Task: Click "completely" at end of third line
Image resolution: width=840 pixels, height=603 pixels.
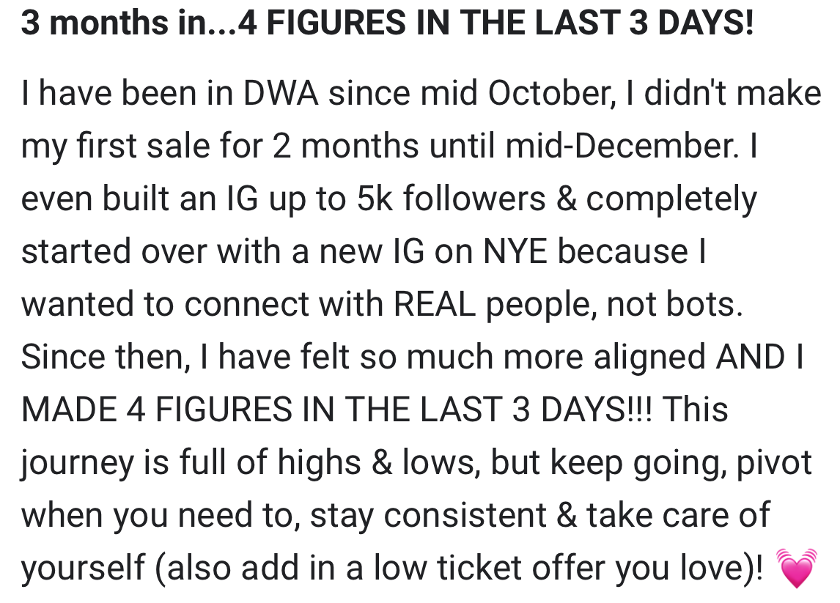Action: pyautogui.click(x=671, y=198)
